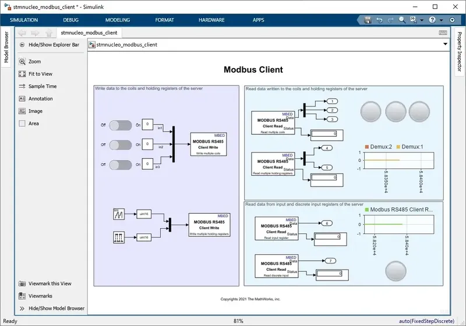Click the green Modbus RS485 Client legend swatch
Screen dimensions: 466x326
coord(367,210)
